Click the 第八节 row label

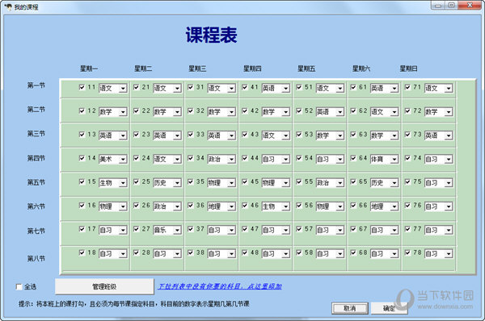(36, 258)
